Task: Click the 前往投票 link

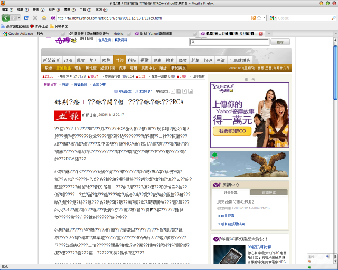Action: tap(227, 216)
